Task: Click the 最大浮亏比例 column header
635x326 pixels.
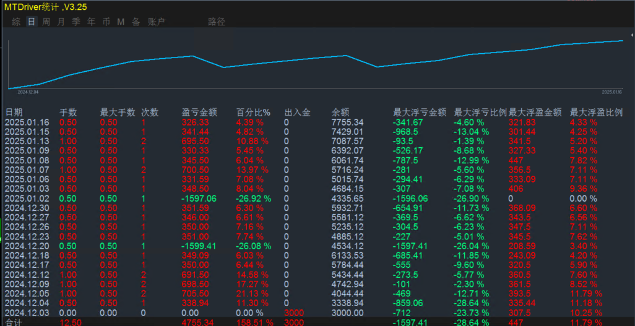Action: coord(481,112)
